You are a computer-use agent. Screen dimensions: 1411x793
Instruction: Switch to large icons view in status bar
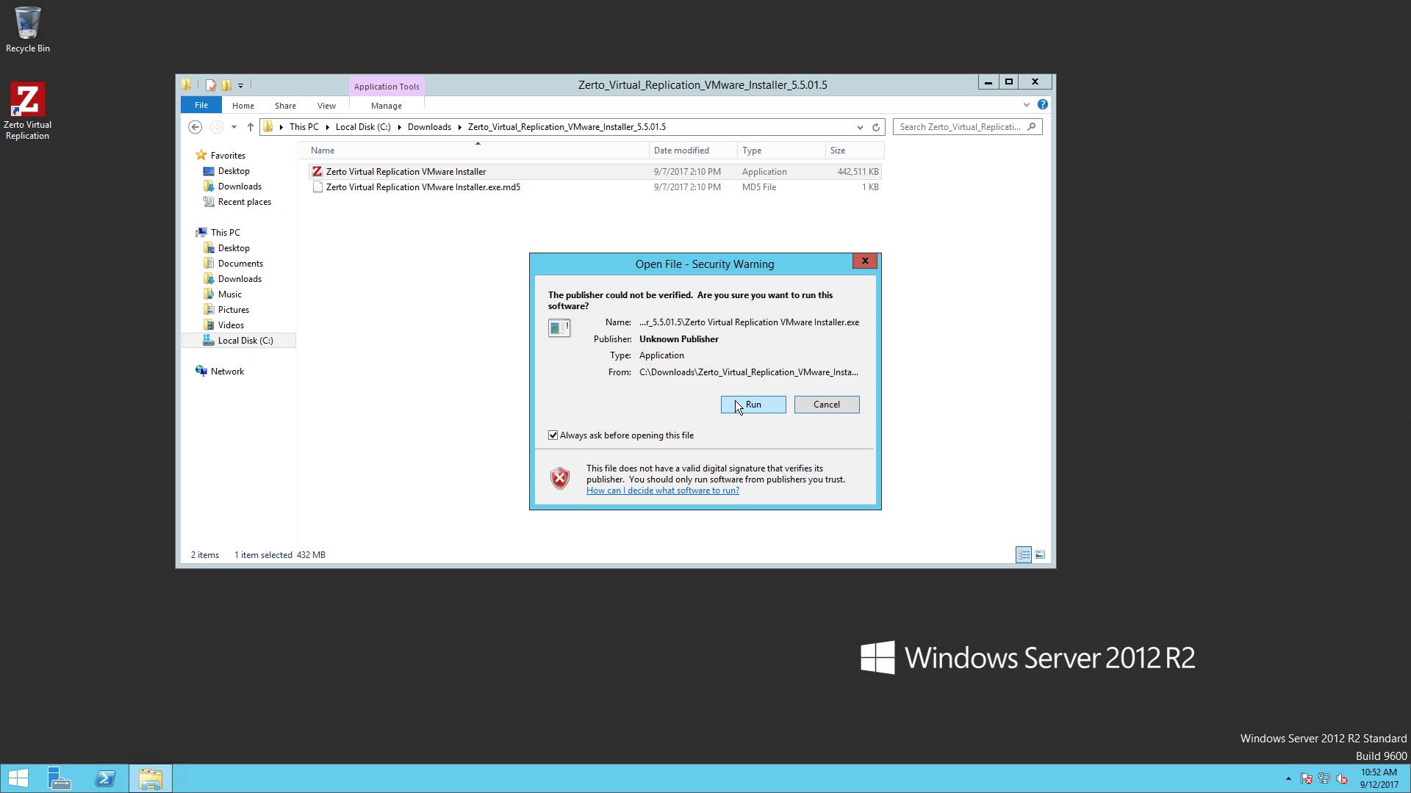tap(1040, 555)
